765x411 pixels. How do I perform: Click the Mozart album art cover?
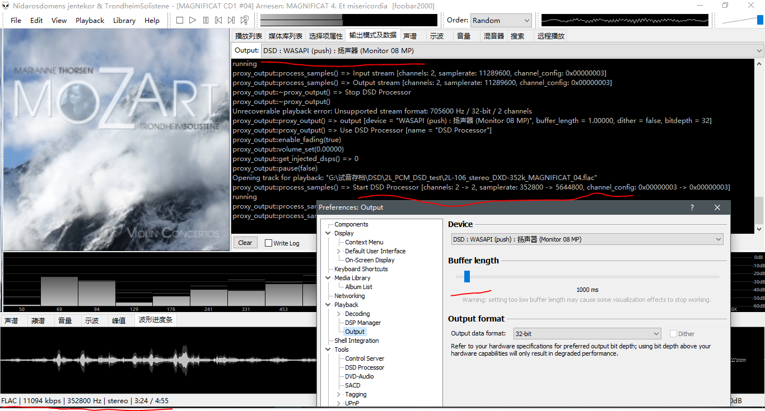(x=116, y=140)
